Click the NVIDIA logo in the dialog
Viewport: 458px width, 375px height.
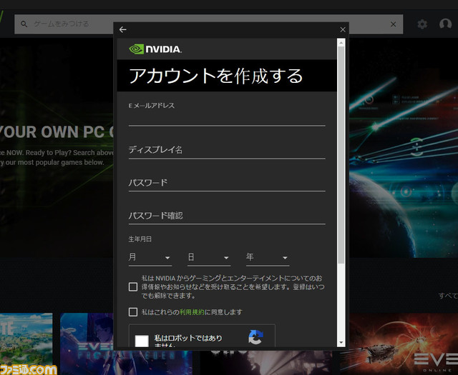(x=155, y=49)
